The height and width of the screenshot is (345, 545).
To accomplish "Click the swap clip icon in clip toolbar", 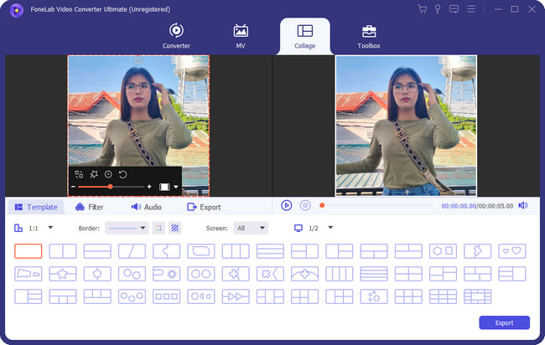I will (x=79, y=174).
